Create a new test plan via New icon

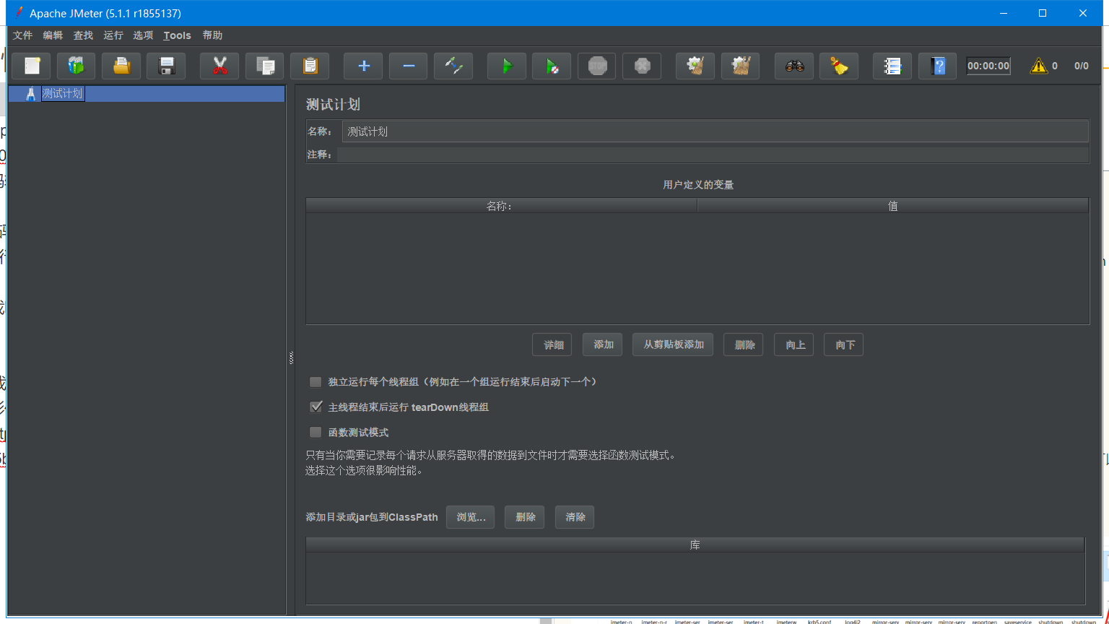click(x=31, y=66)
